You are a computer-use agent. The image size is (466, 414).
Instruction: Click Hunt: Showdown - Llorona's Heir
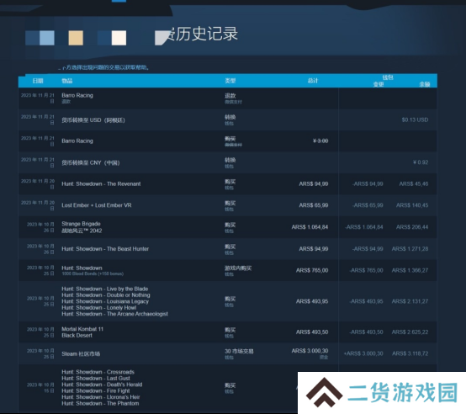point(101,397)
